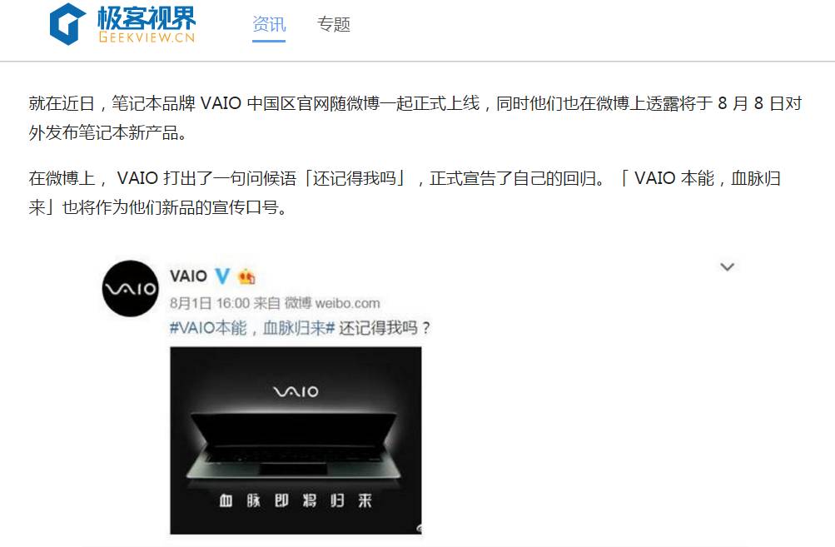Open the 8月1日 16:00 post timestamp
Image resolution: width=835 pixels, height=547 pixels.
[209, 303]
